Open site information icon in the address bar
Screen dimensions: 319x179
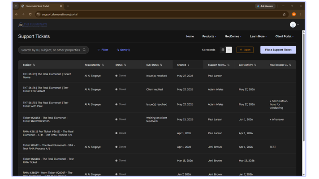coord(38,14)
